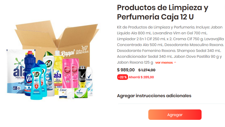This screenshot has height=127, width=225.
Task: Click the Rappi logo on the box
Action: click(68, 53)
